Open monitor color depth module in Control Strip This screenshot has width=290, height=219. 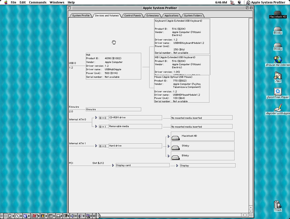tap(44, 216)
